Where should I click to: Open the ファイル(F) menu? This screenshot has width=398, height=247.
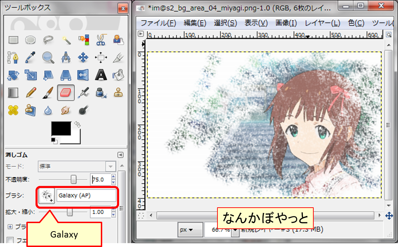(158, 23)
